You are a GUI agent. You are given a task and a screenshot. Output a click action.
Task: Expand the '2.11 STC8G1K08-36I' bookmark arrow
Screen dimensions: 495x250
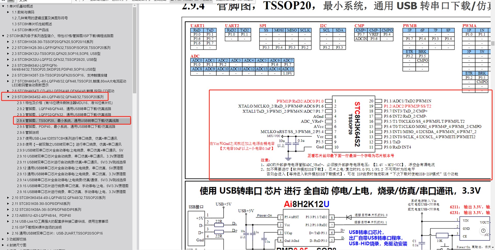[8, 204]
